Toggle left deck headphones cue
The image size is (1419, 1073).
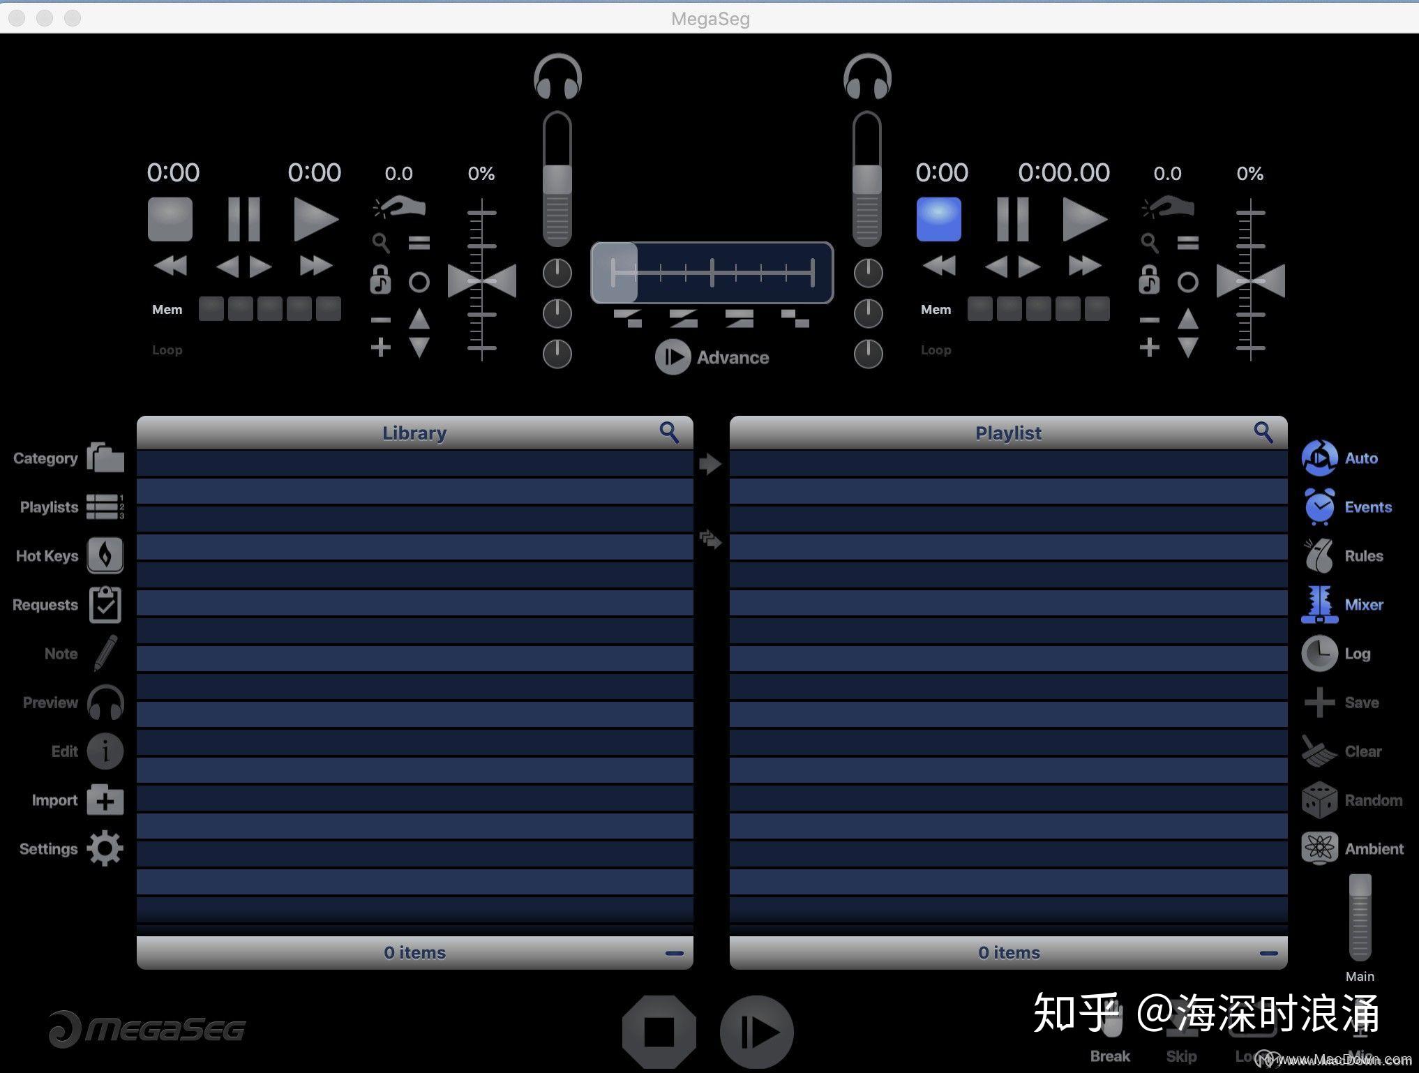557,77
